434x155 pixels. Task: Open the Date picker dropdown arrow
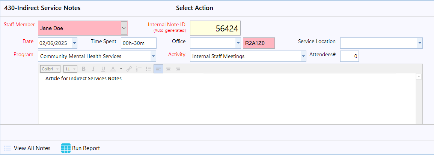click(x=74, y=43)
